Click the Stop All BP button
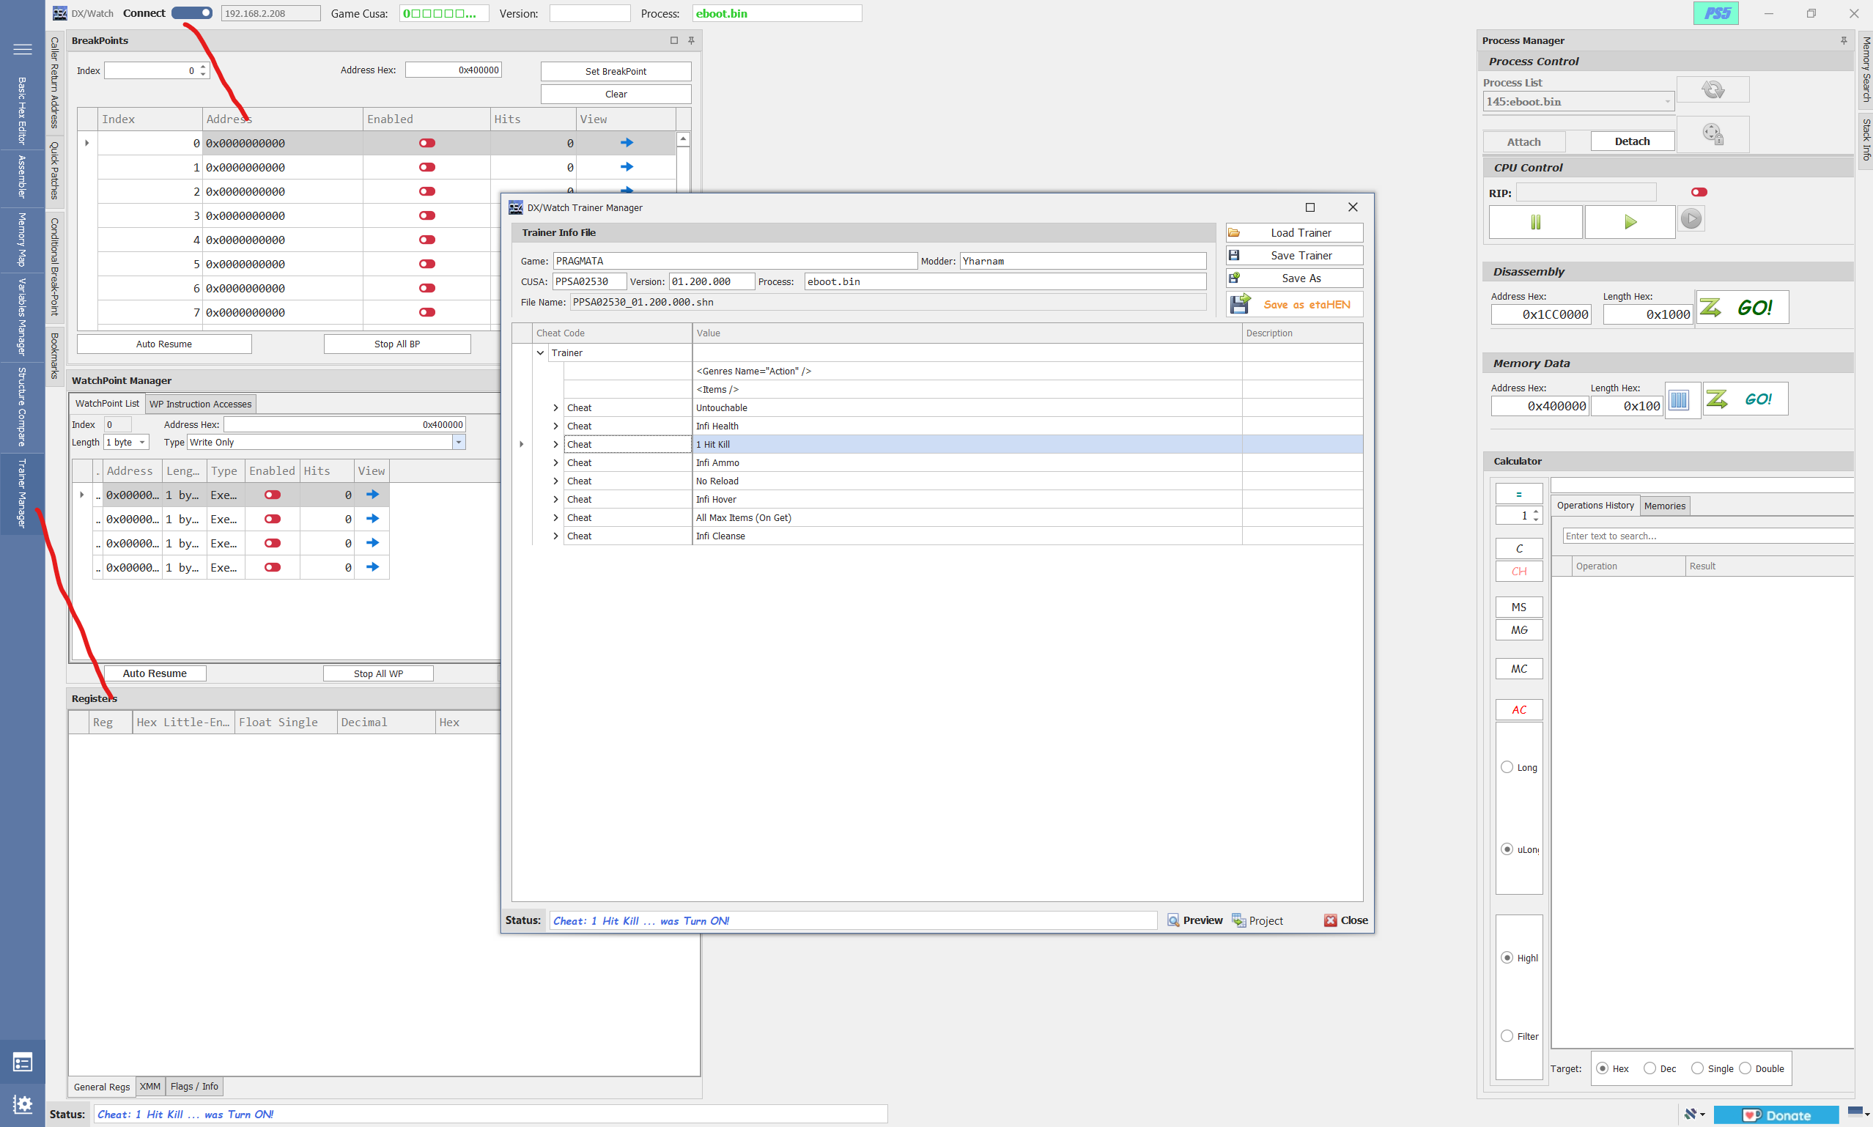 click(397, 344)
